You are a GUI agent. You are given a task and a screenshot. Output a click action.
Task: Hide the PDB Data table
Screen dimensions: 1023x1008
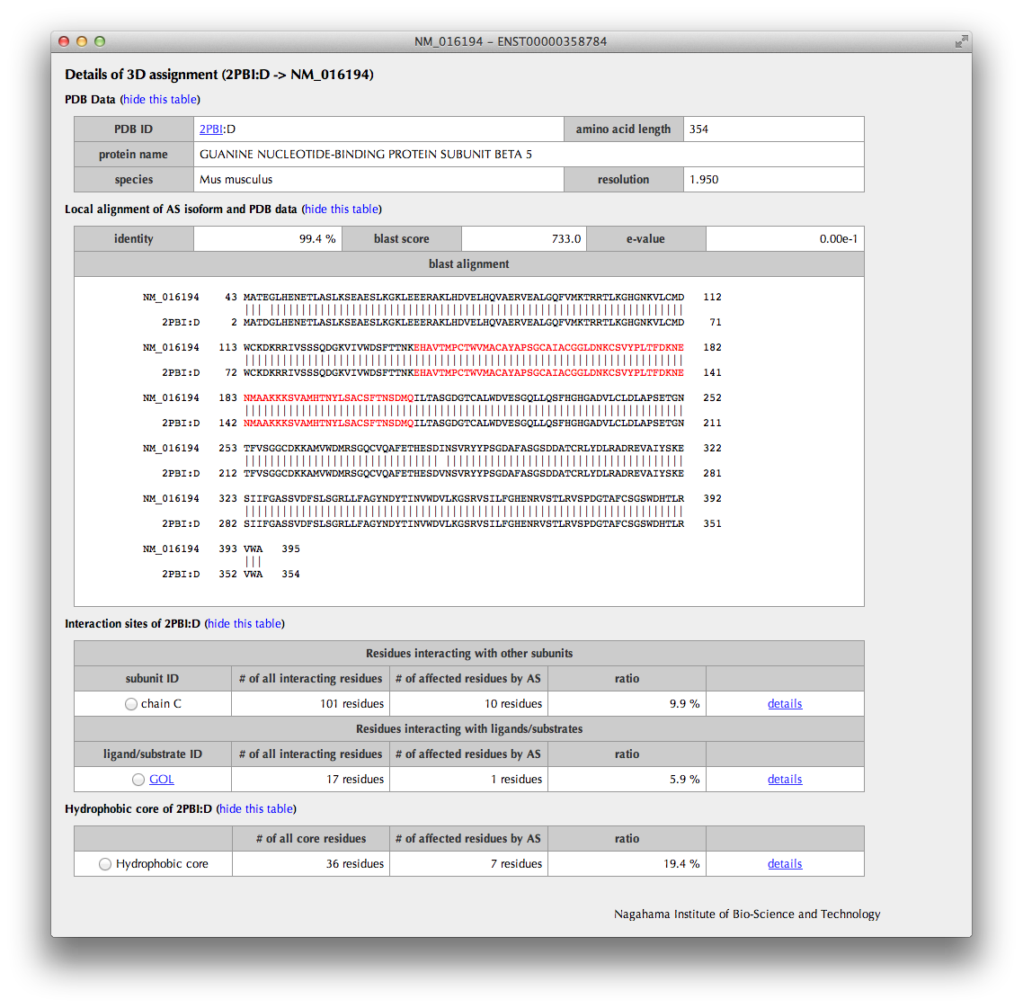pos(160,99)
